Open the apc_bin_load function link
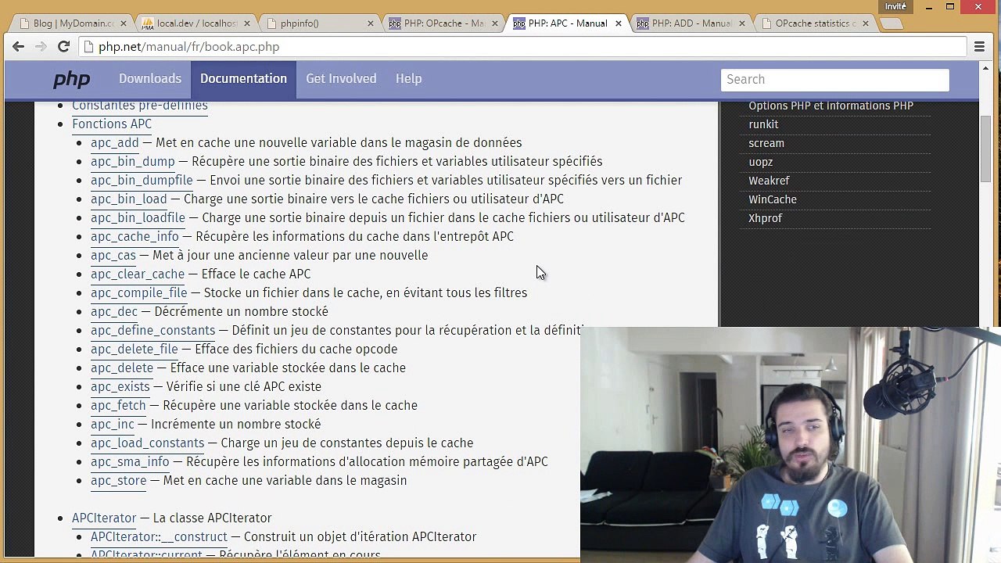This screenshot has width=1001, height=563. (x=129, y=199)
